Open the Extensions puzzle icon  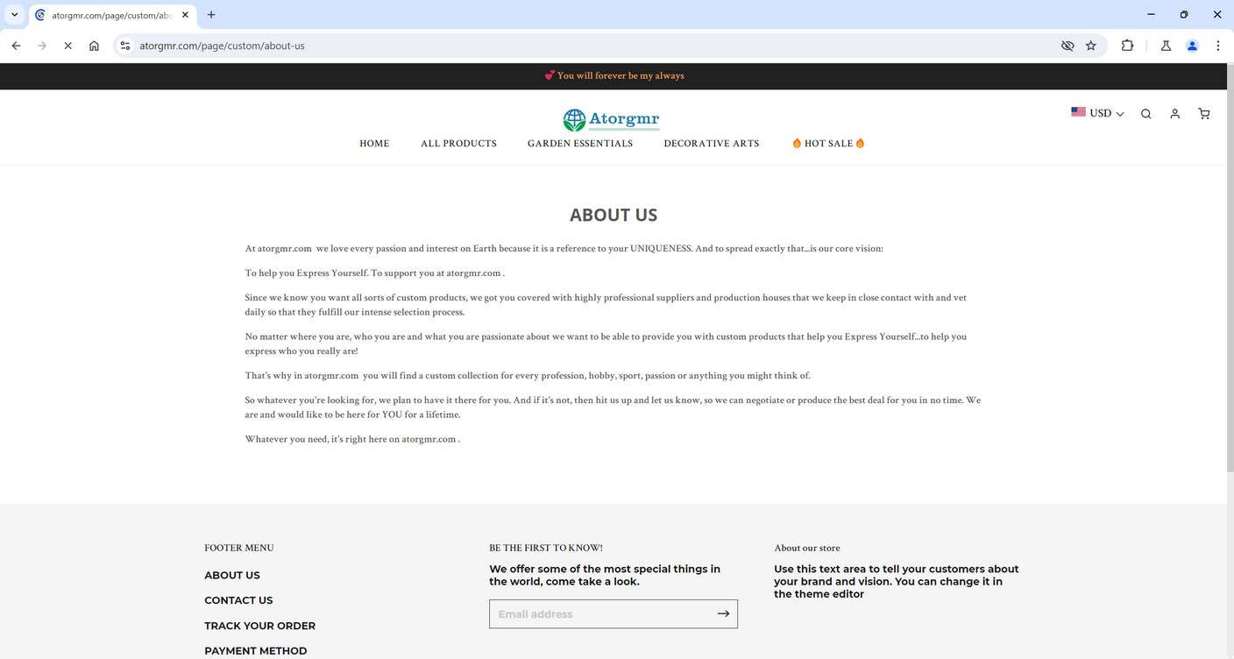click(x=1128, y=46)
